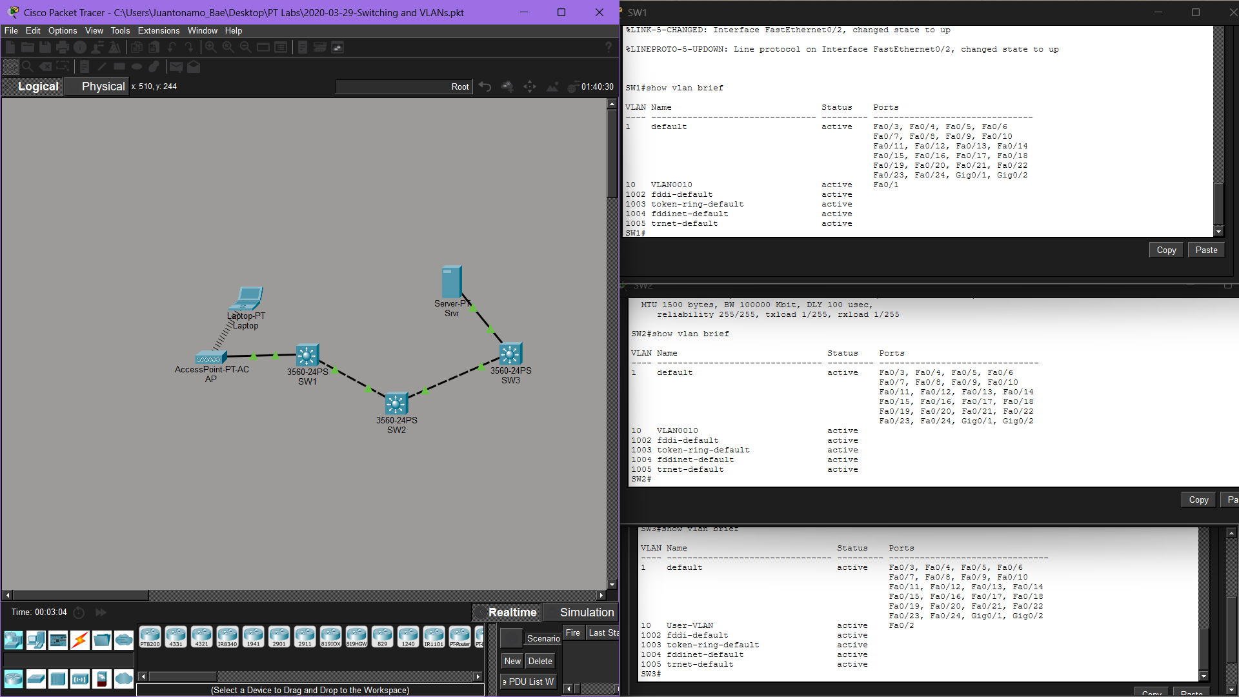The height and width of the screenshot is (697, 1239).
Task: Click the Copy icon in main toolbar
Action: point(137,47)
